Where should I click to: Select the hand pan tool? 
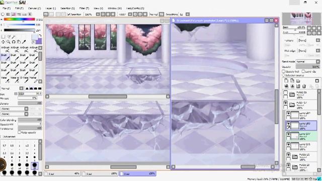point(19,42)
